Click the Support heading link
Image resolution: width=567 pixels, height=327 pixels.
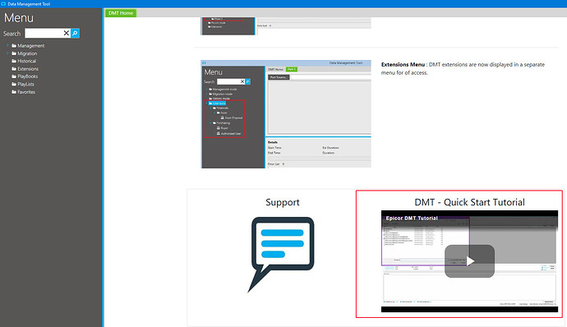[x=283, y=202]
